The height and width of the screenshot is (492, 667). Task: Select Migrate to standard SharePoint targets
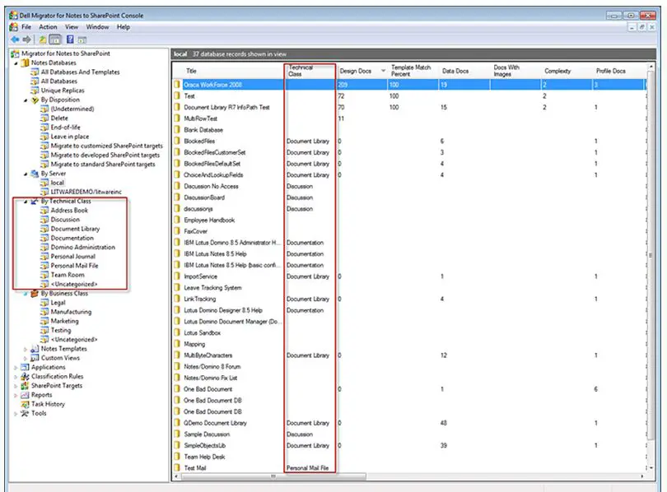click(103, 165)
